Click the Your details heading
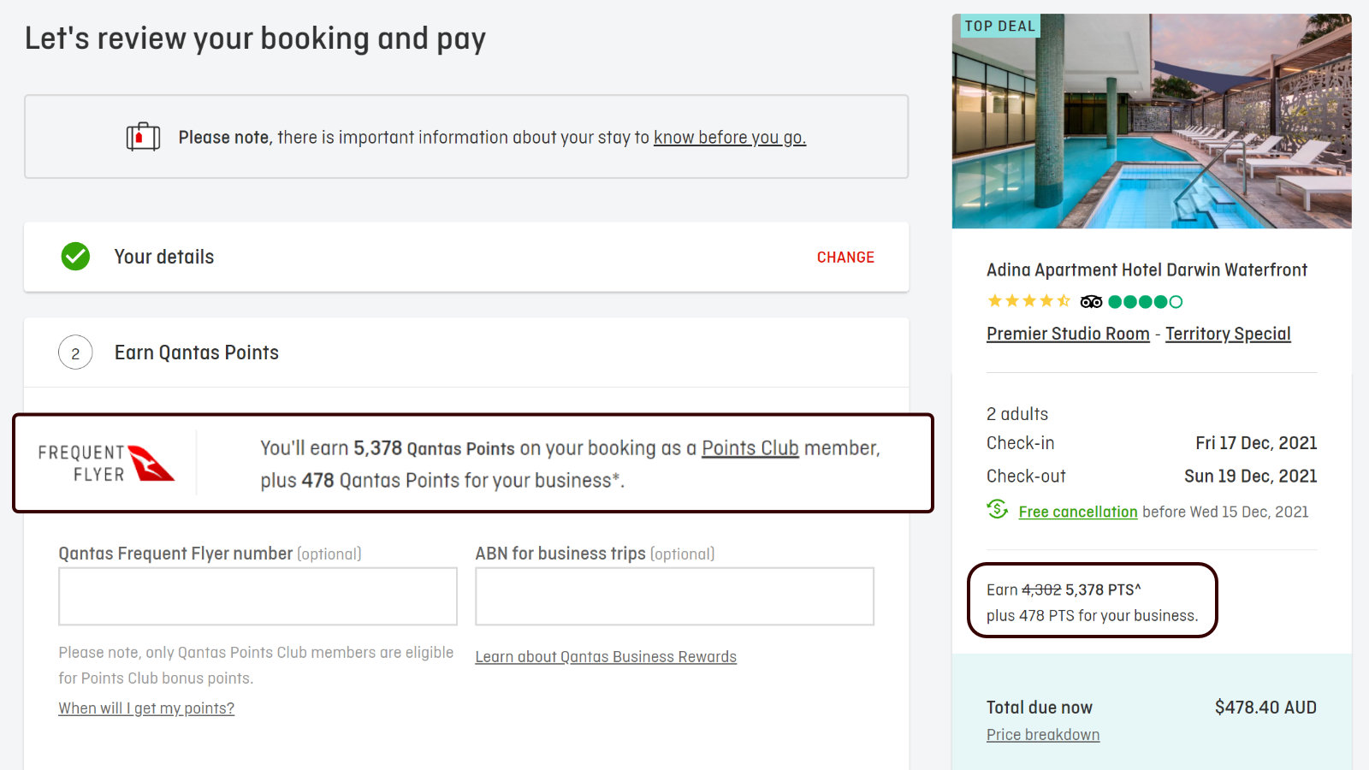Image resolution: width=1369 pixels, height=770 pixels. (x=164, y=257)
